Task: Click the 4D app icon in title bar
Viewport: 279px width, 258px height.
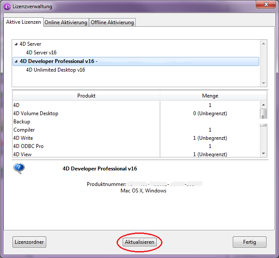Action: (x=7, y=7)
